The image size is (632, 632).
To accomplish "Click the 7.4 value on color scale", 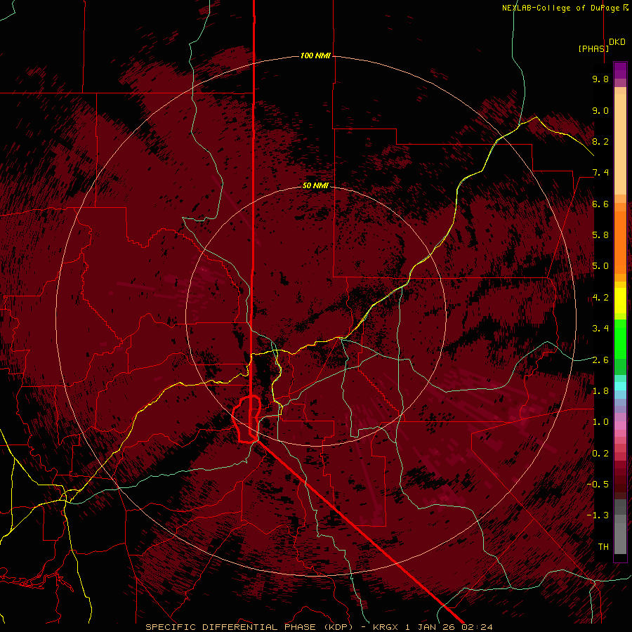I will (x=600, y=173).
